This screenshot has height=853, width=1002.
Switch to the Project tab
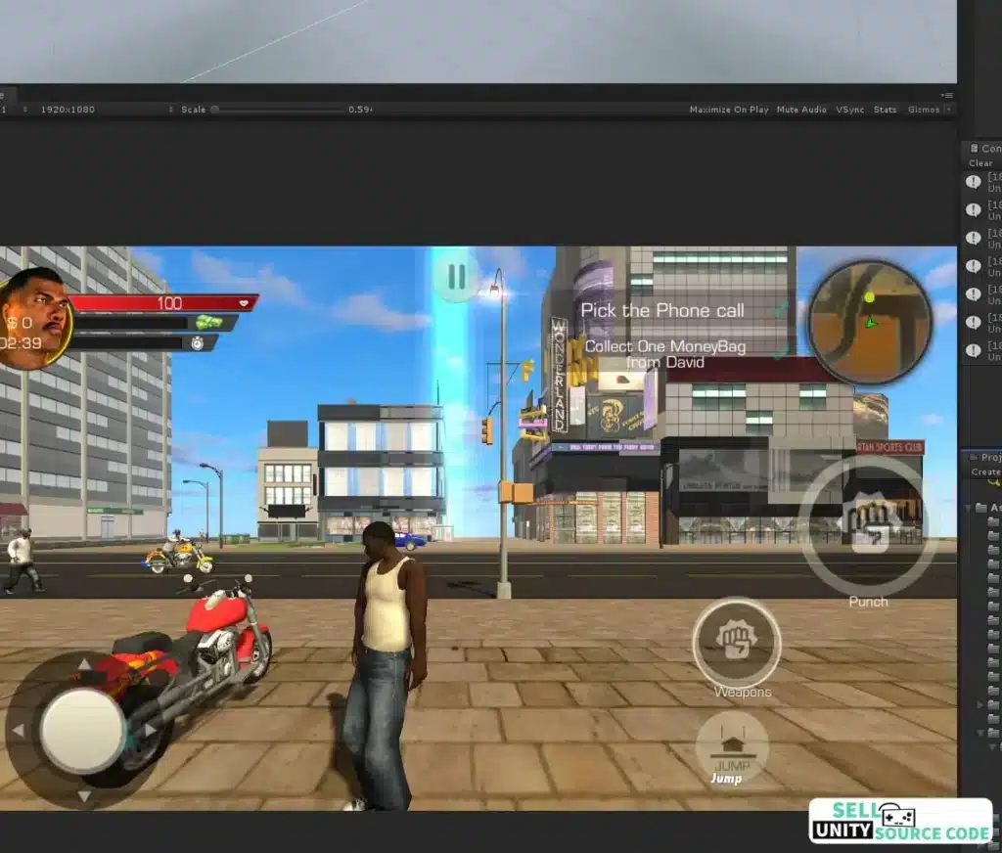tap(986, 457)
